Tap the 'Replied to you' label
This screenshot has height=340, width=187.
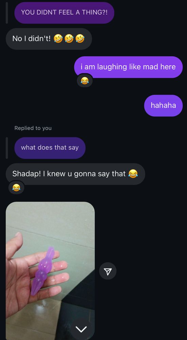click(33, 128)
